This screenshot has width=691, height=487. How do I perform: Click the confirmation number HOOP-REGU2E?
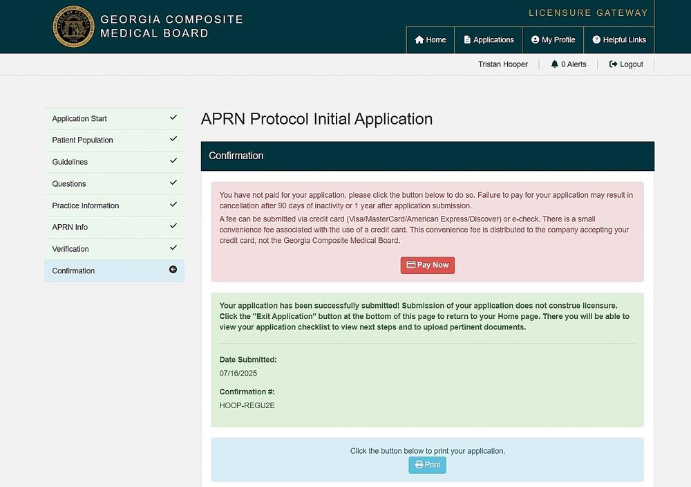pyautogui.click(x=247, y=405)
